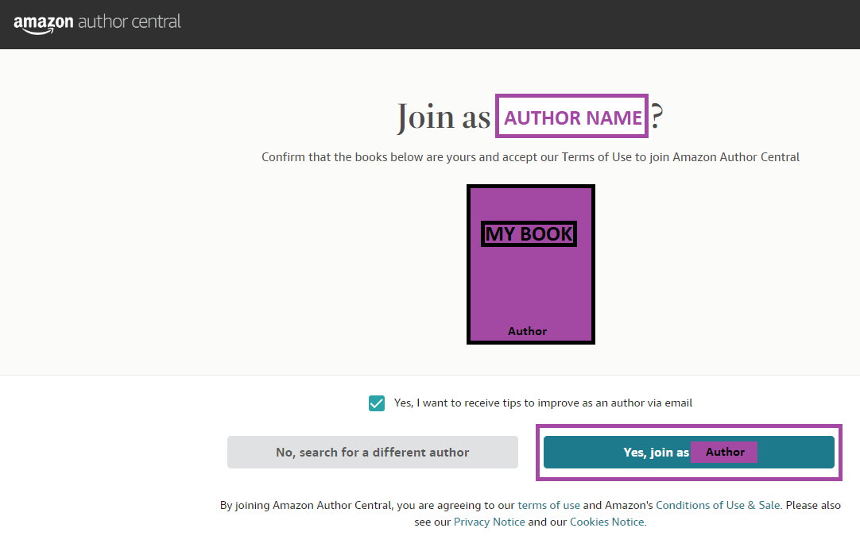860x555 pixels.
Task: Click "No, search for a different author" button
Action: 373,452
